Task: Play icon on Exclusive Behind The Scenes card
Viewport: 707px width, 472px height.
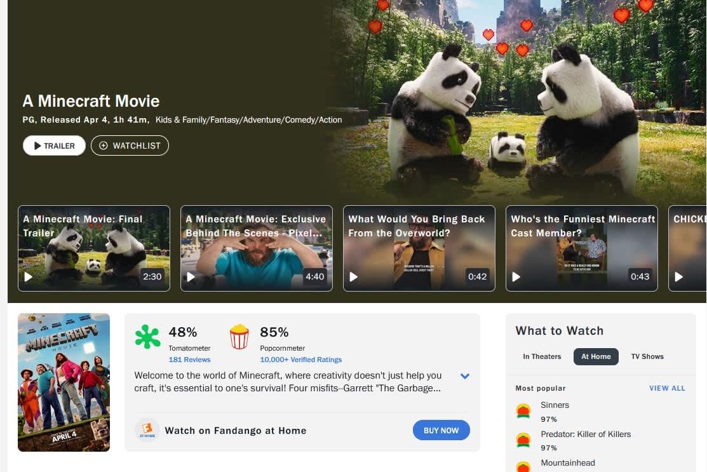Action: tap(191, 277)
